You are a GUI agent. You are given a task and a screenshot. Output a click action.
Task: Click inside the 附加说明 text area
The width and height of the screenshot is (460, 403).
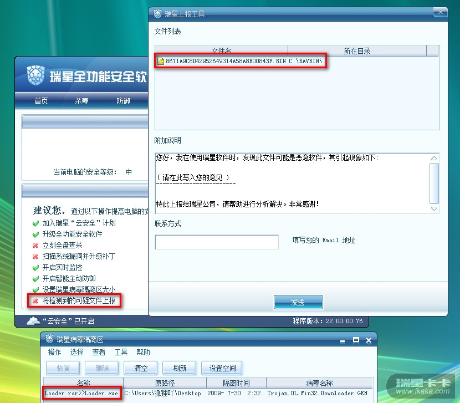292,183
